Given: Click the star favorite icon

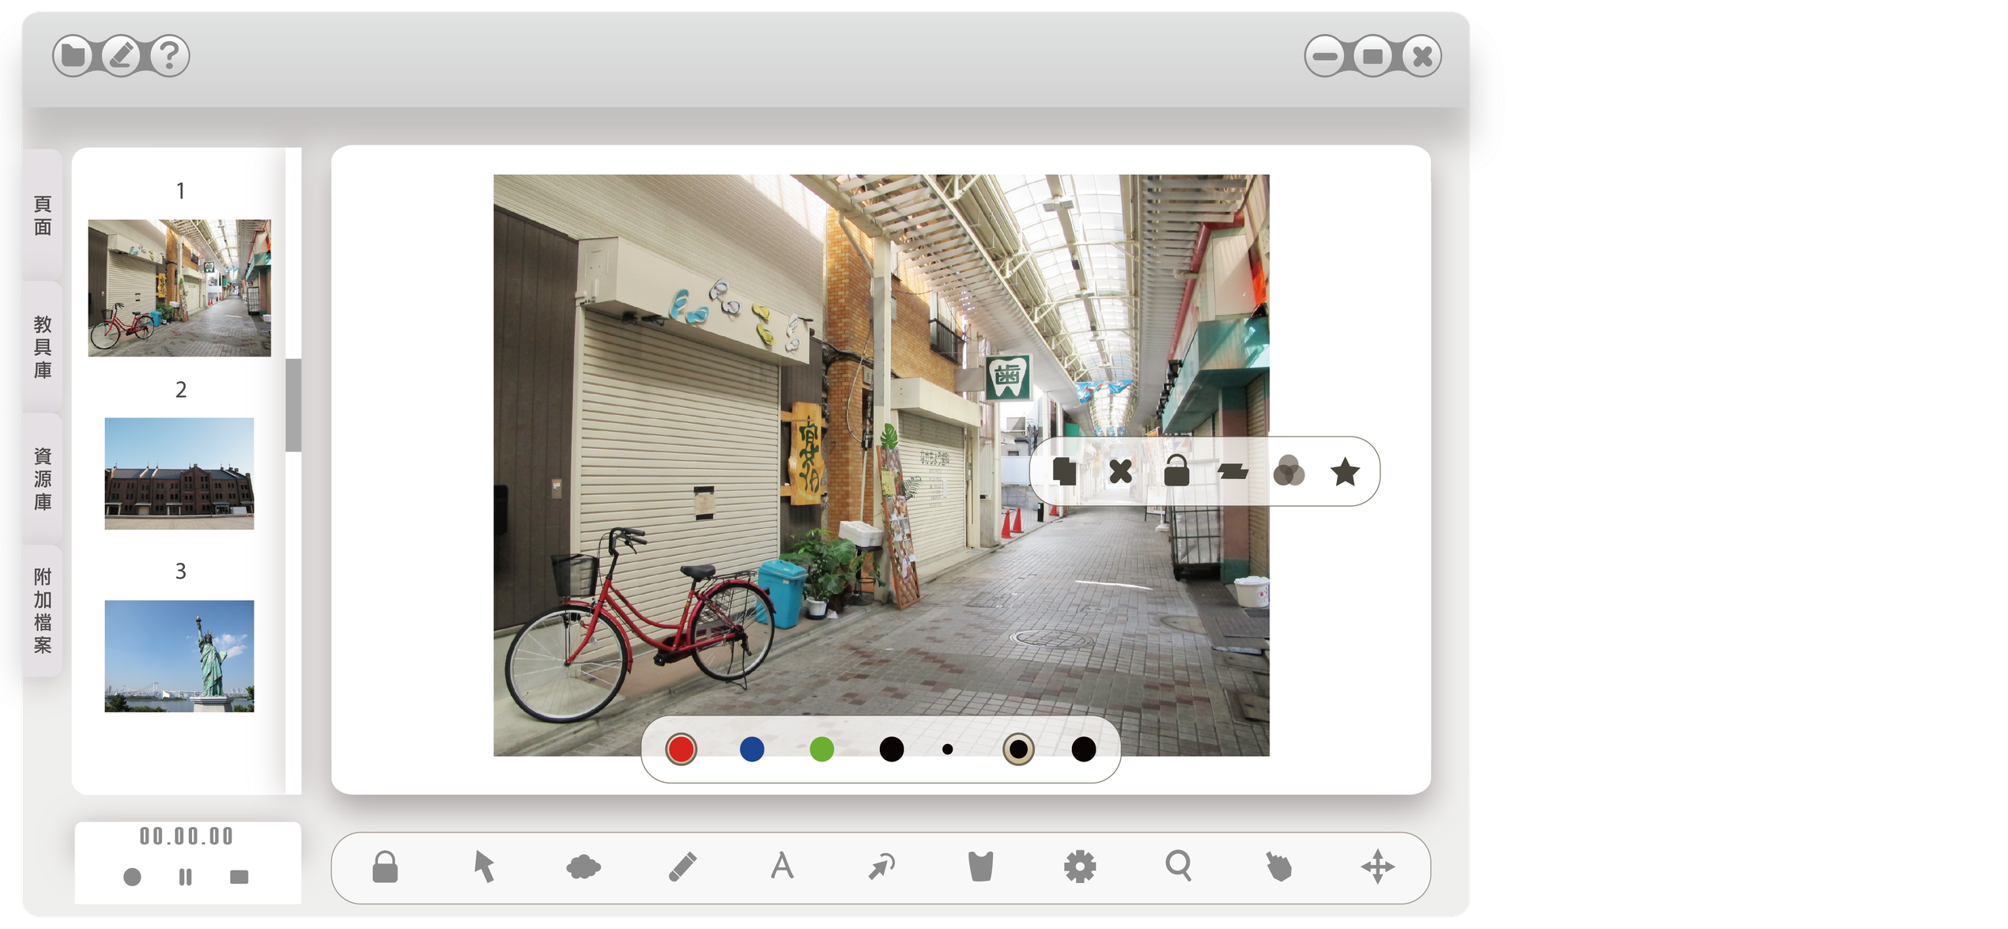Looking at the screenshot, I should [x=1345, y=472].
